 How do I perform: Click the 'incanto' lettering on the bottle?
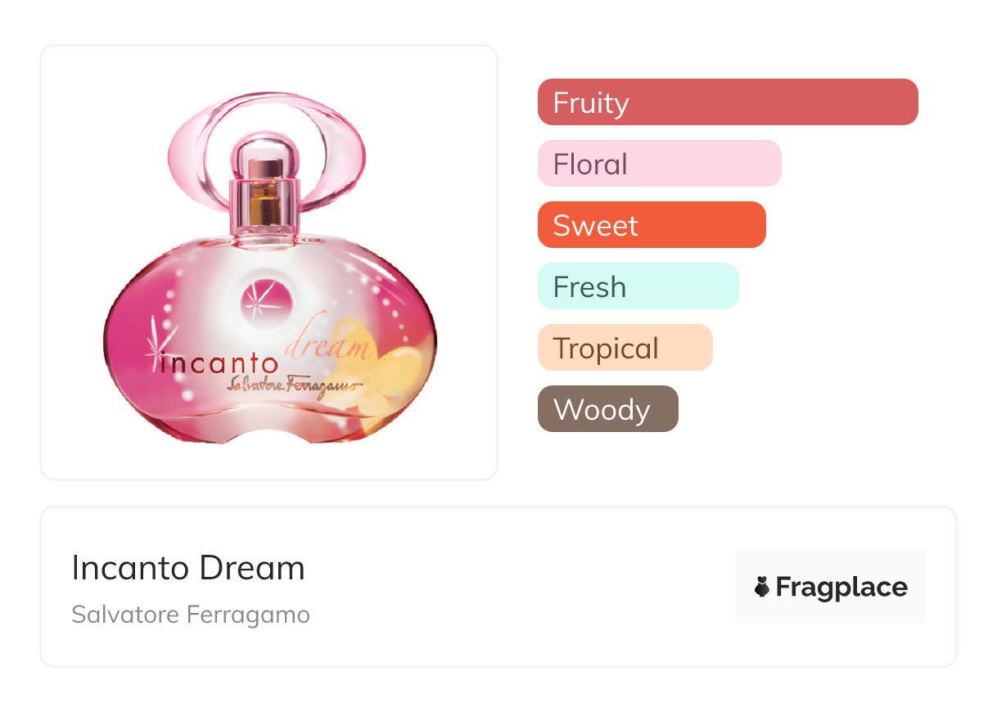click(221, 363)
